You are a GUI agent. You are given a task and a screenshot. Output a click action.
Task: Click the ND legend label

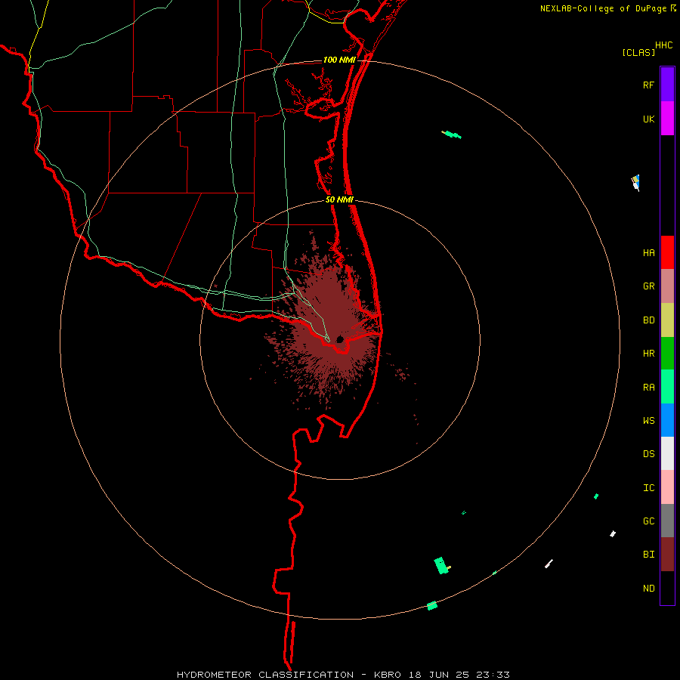[x=648, y=589]
